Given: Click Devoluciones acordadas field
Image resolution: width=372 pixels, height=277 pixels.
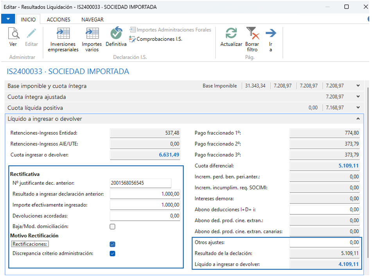Looking at the screenshot, I should [x=145, y=216].
